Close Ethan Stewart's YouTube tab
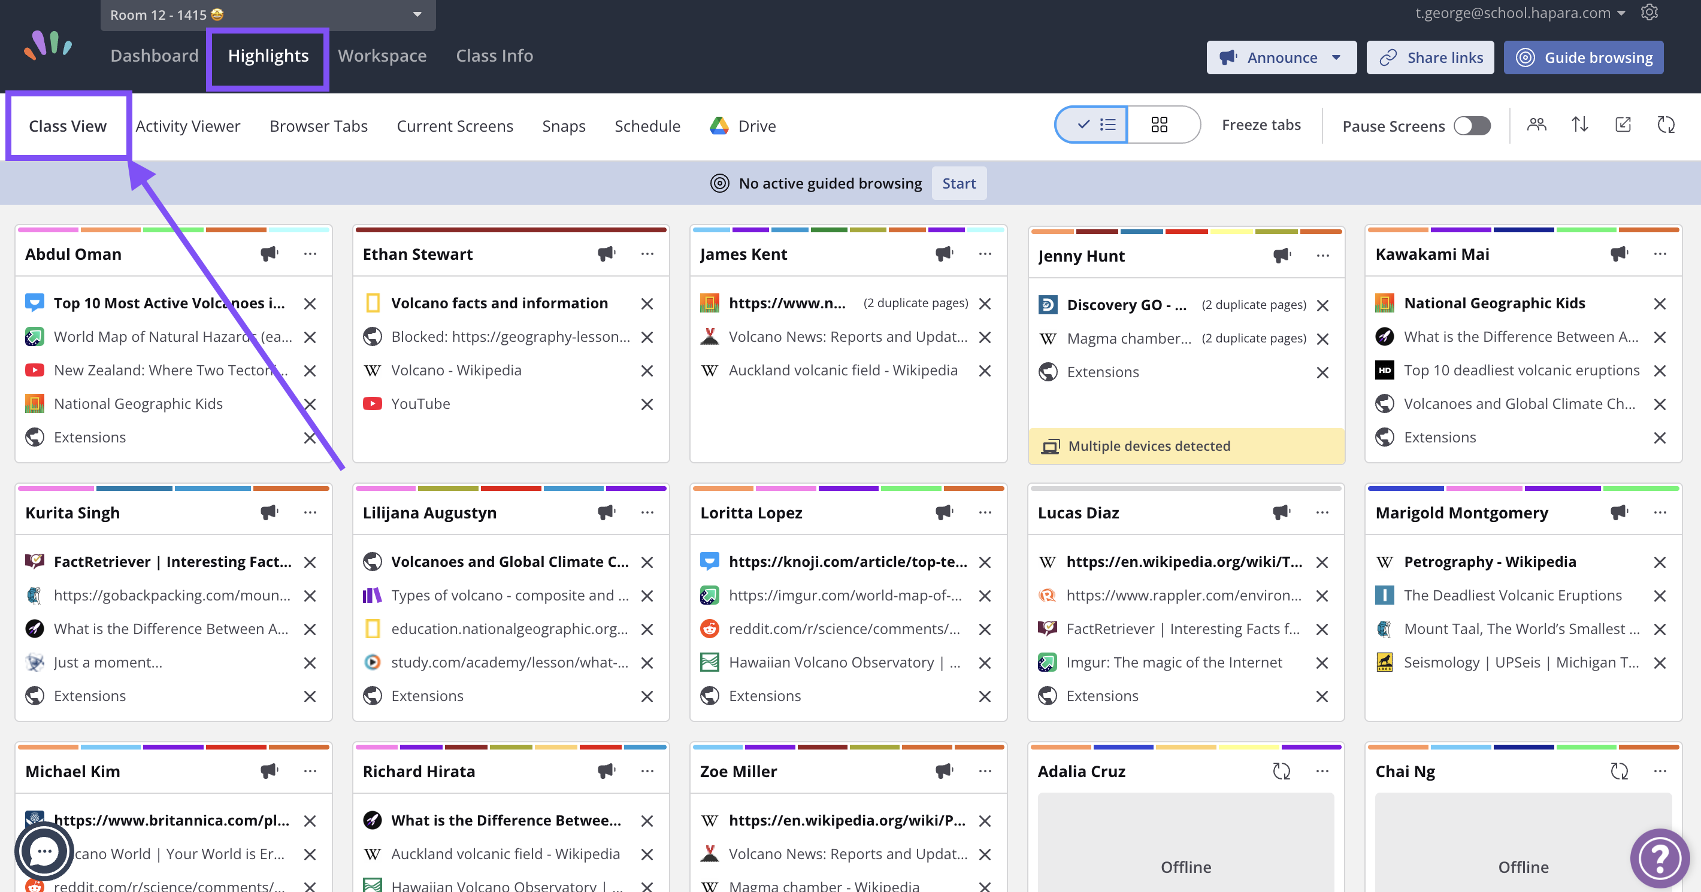The width and height of the screenshot is (1701, 892). 647,404
